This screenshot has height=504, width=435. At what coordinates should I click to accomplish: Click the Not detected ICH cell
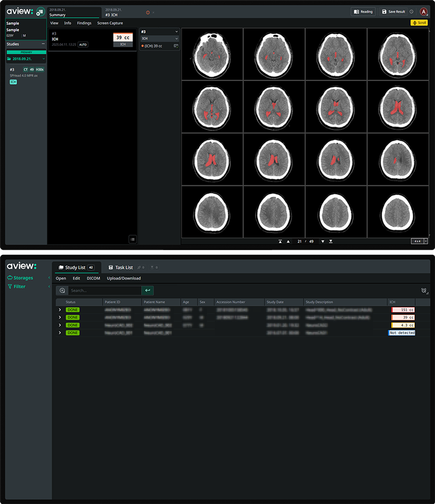tap(402, 333)
